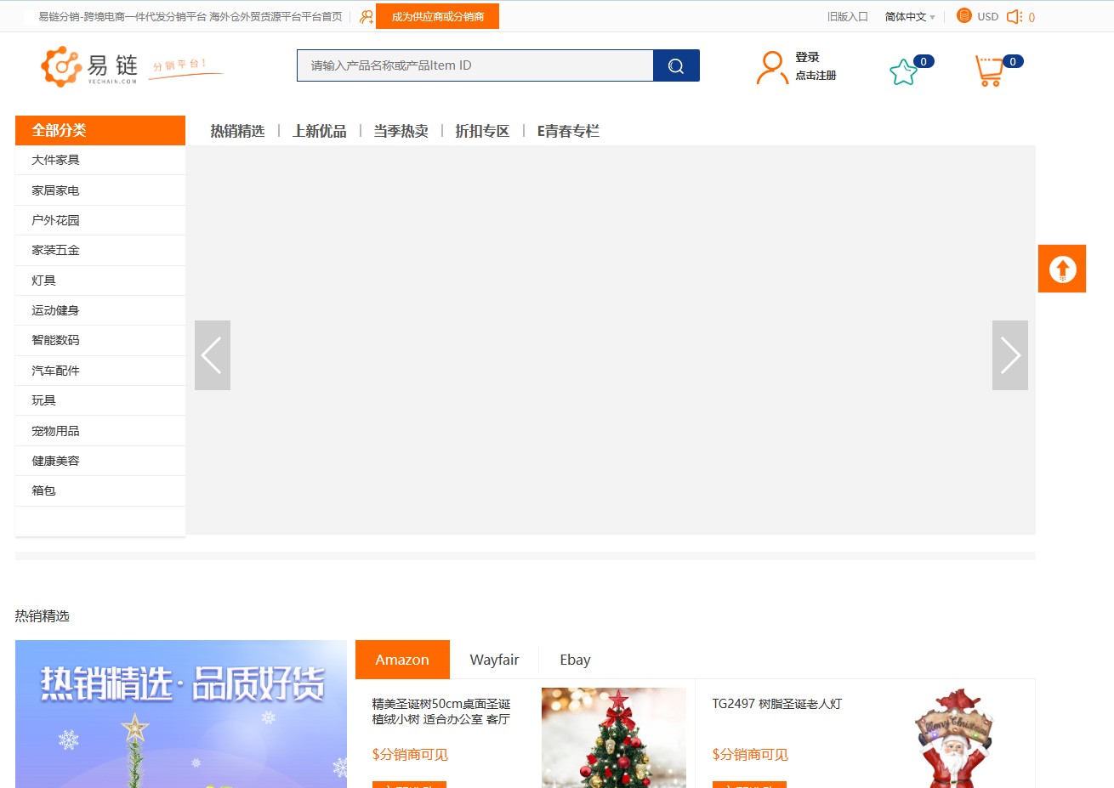Click the USD currency coin icon
This screenshot has width=1114, height=788.
point(963,15)
